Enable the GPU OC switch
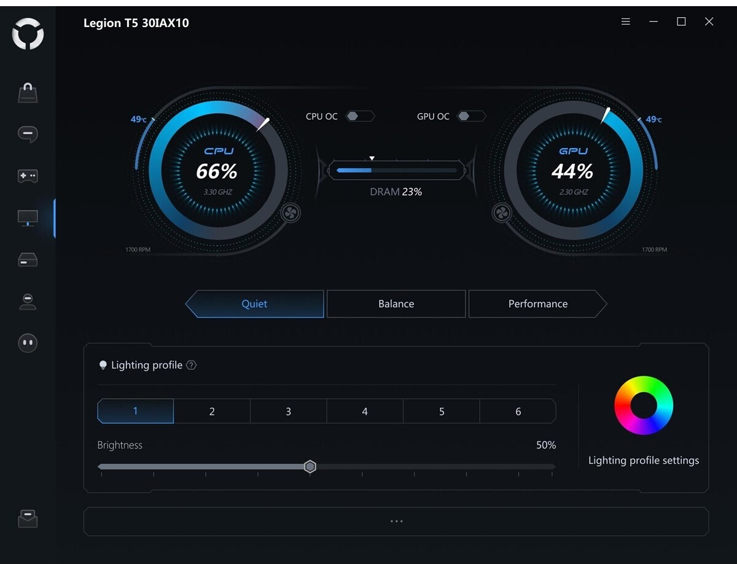The width and height of the screenshot is (737, 564). [471, 116]
